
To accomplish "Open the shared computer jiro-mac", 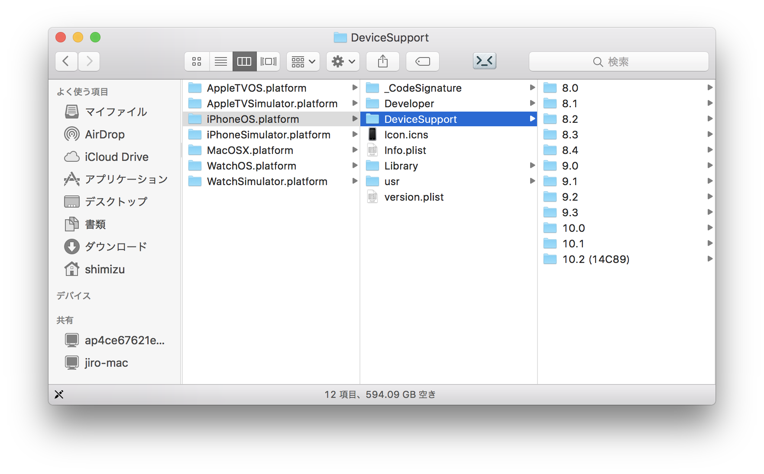I will pyautogui.click(x=106, y=363).
